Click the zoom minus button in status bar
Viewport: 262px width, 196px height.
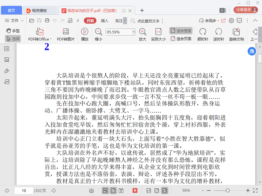pos(209,190)
